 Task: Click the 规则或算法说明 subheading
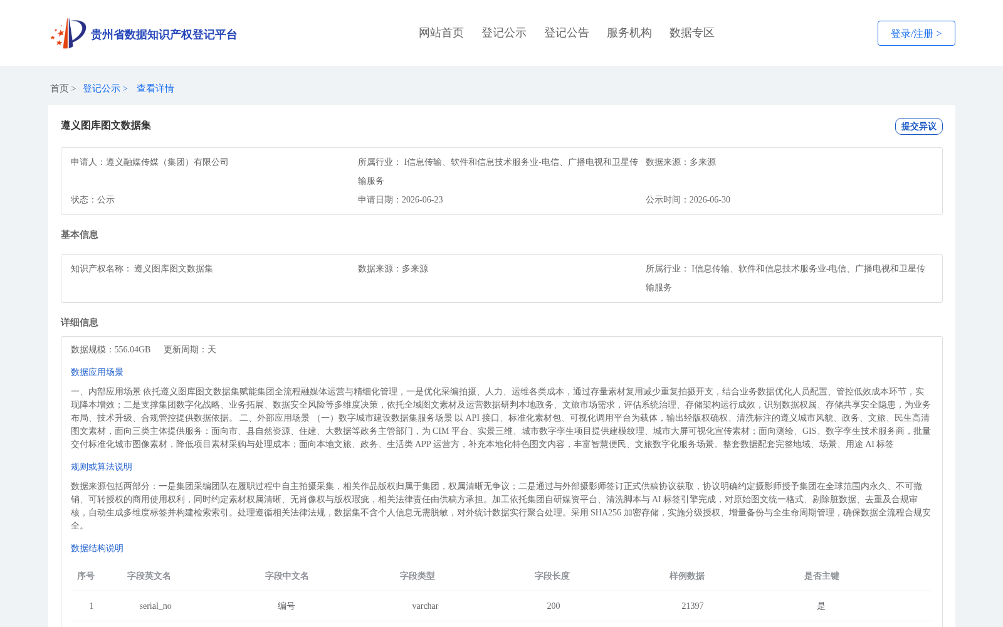[x=102, y=466]
